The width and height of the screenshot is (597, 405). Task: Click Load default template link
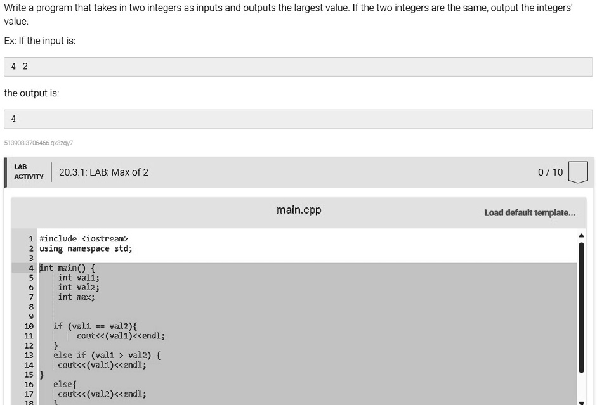point(530,212)
